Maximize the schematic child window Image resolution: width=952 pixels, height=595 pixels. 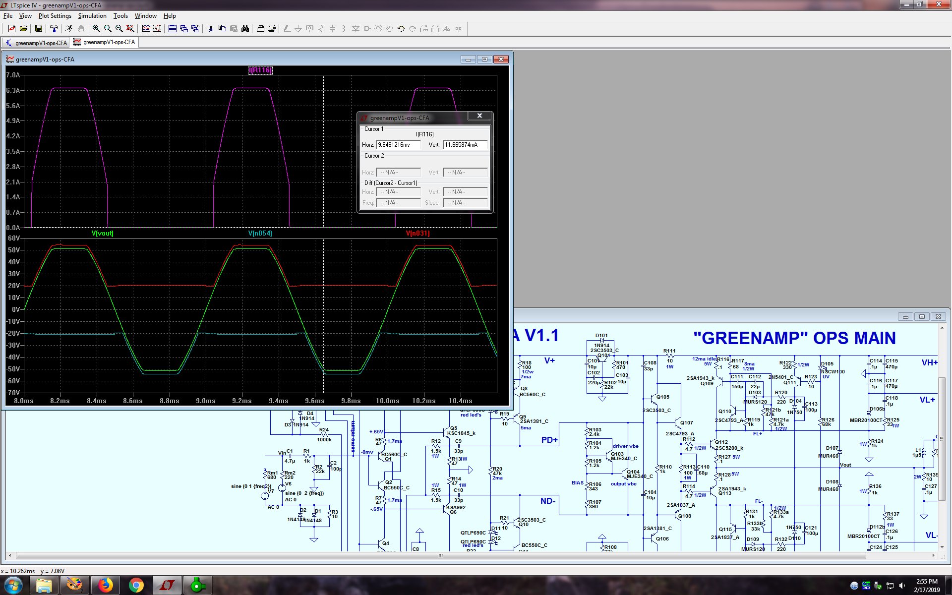point(922,316)
